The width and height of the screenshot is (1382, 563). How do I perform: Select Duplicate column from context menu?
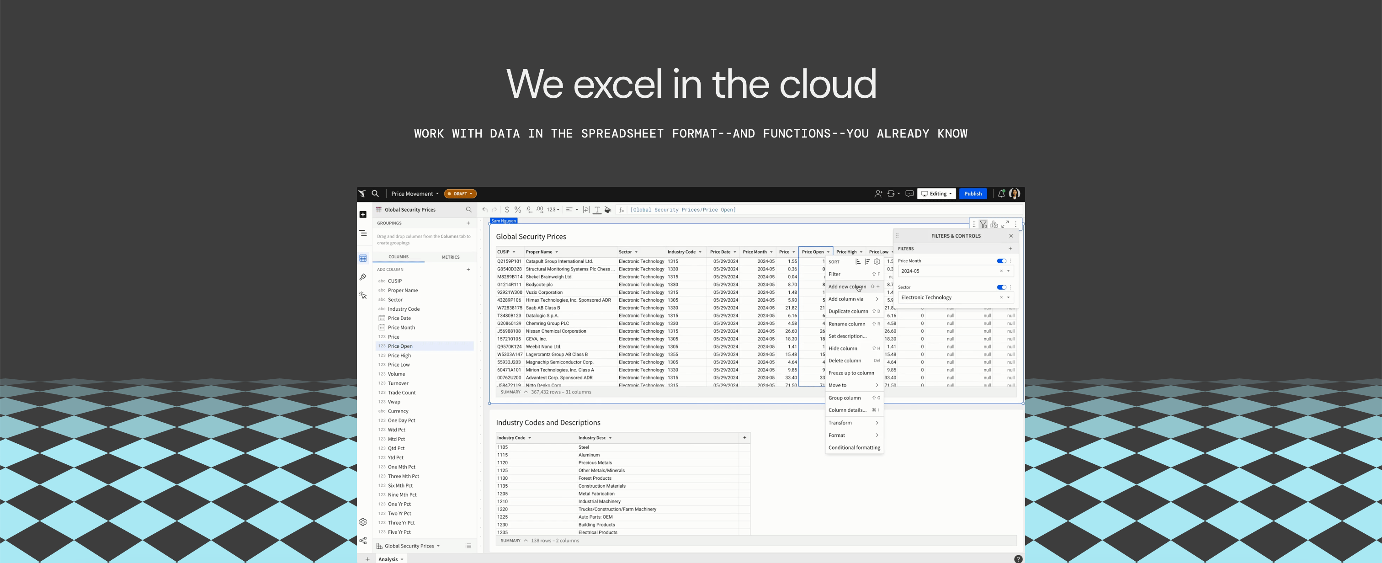tap(848, 311)
